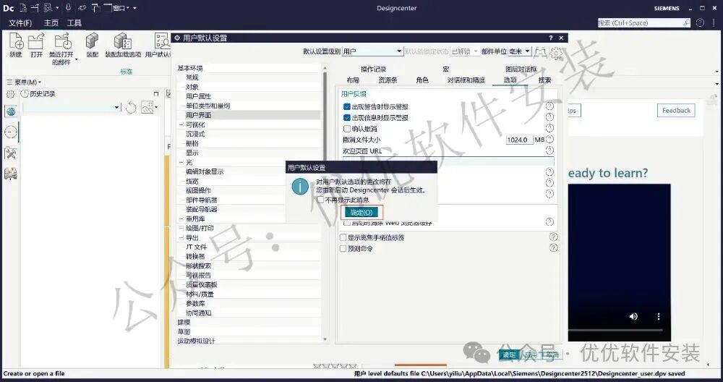Open the 默认设置级别 用户 dropdown
Viewport: 723px width, 382px height.
[x=372, y=51]
